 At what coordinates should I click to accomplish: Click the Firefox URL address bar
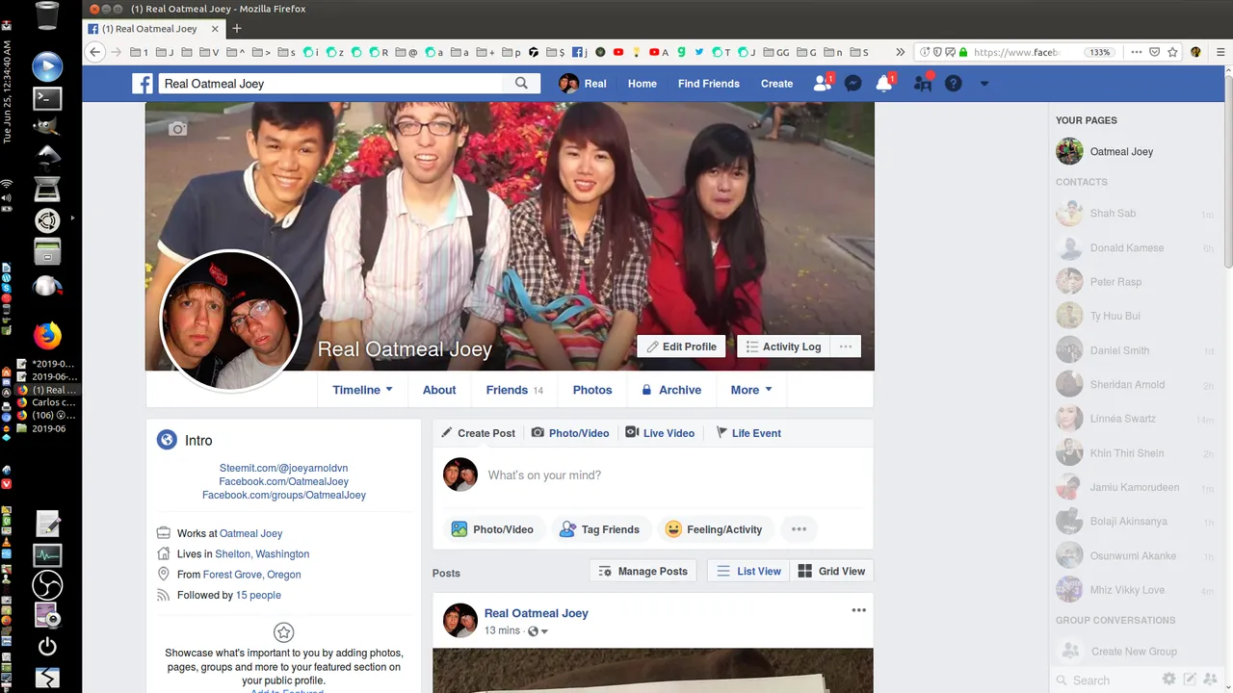pos(1016,52)
